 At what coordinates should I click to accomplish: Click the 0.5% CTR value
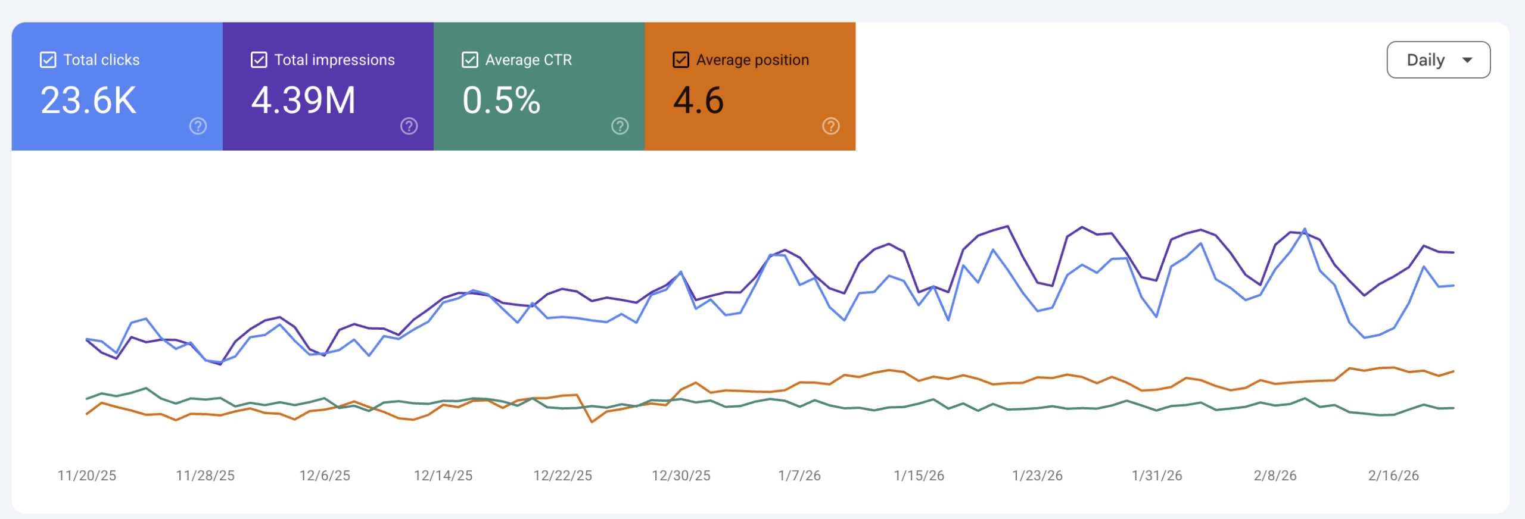click(501, 100)
